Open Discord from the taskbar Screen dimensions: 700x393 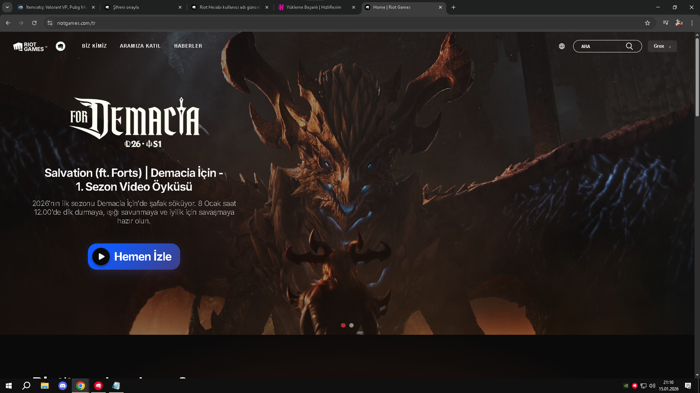[x=63, y=386]
